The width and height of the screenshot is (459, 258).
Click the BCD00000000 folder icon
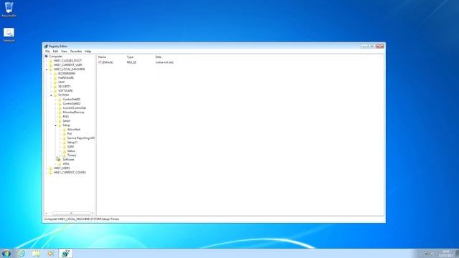pyautogui.click(x=55, y=73)
